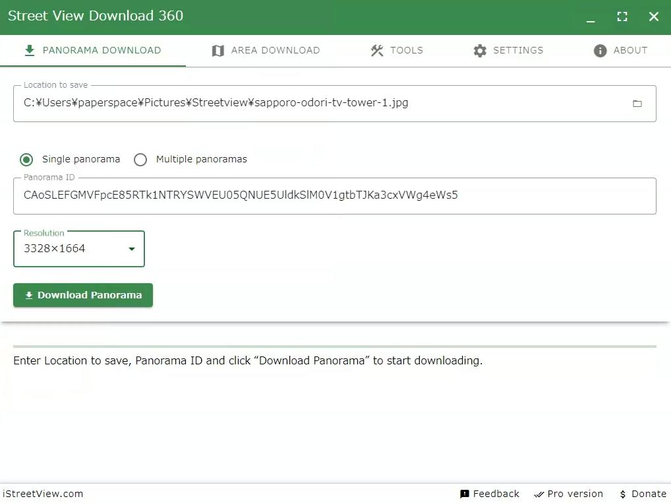The image size is (671, 503).
Task: Toggle fullscreen for the application window
Action: 622,17
